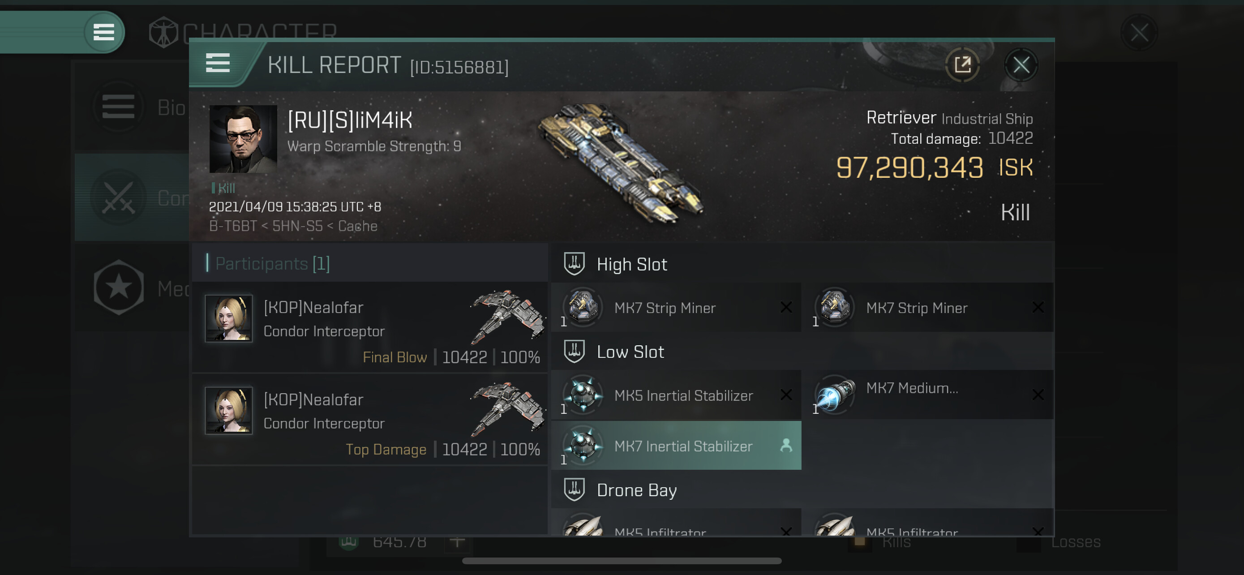The width and height of the screenshot is (1244, 575).
Task: Click the High Slot section shield icon
Action: [x=574, y=264]
